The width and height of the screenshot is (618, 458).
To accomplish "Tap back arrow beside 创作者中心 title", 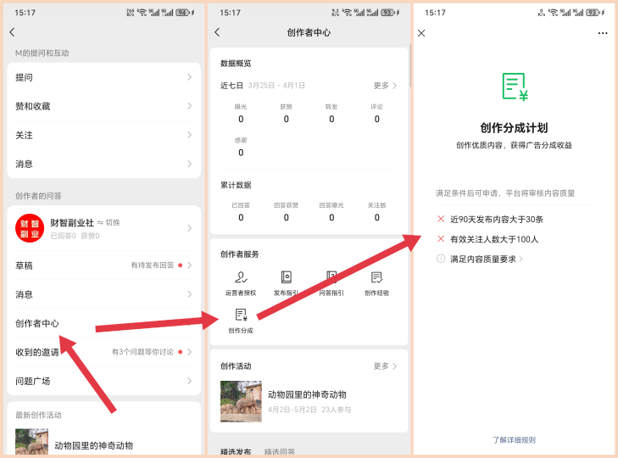I will (x=217, y=32).
